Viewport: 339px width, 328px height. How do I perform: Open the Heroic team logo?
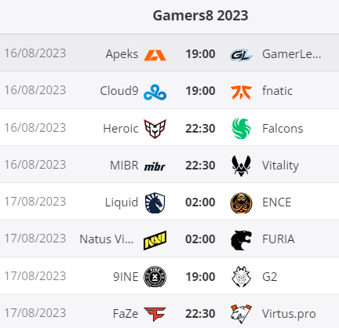(155, 129)
